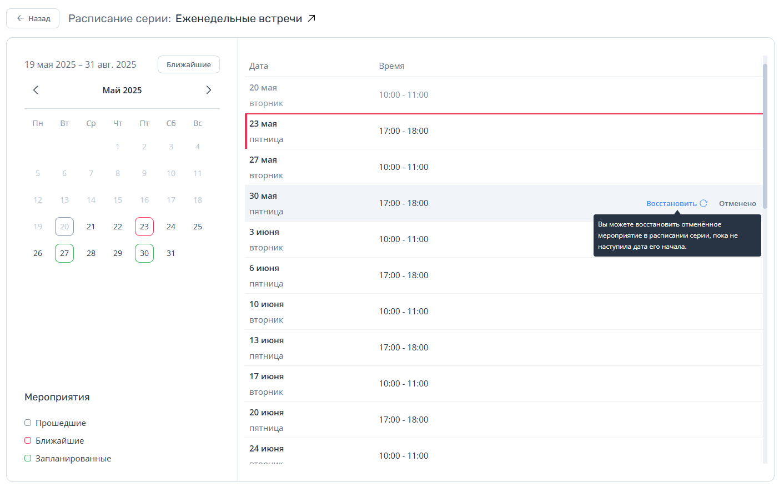The image size is (779, 487).
Task: Click the date range 19 мая 2025 – 31 авг. 2025
Action: 81,64
